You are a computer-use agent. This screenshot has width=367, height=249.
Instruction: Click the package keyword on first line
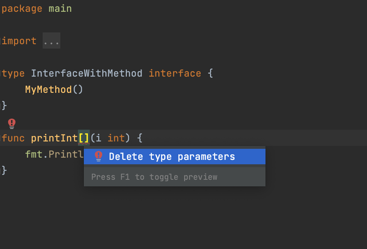point(22,8)
